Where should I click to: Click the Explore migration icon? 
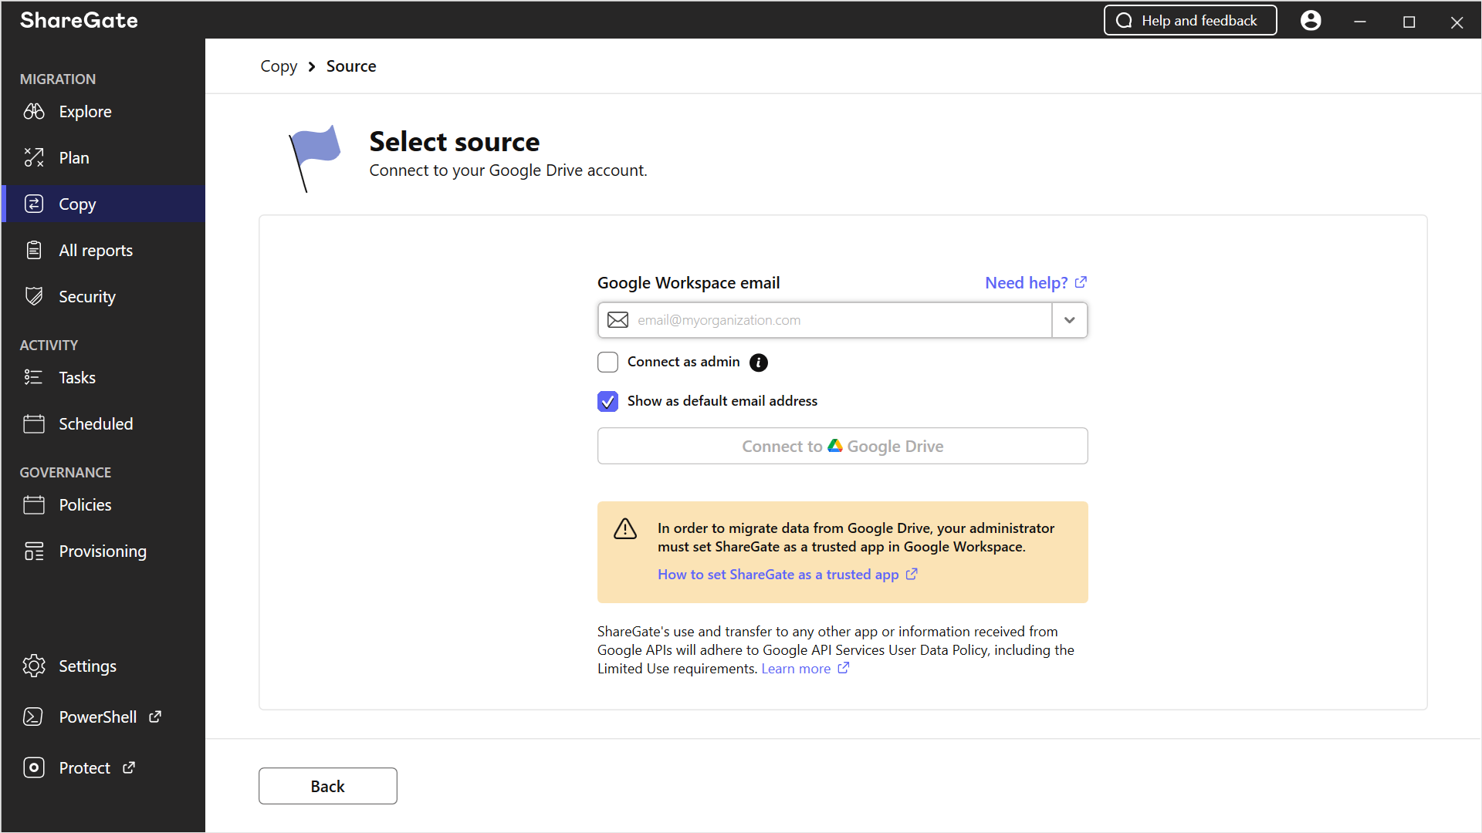pos(35,112)
